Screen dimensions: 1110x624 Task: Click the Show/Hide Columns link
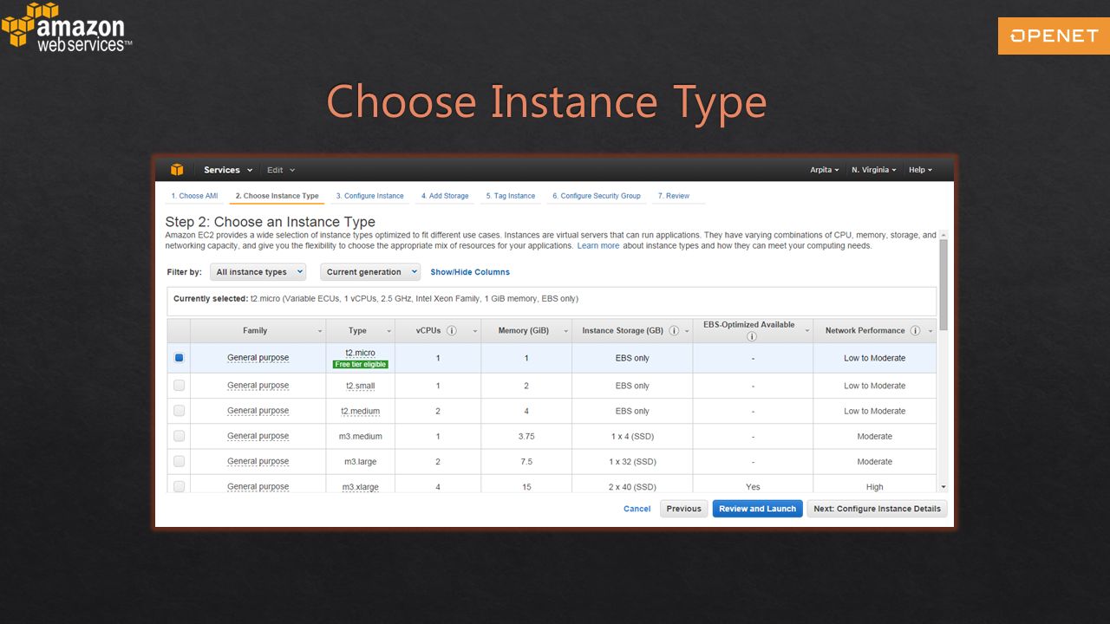click(470, 272)
